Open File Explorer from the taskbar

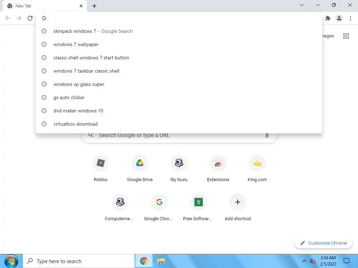[161, 261]
